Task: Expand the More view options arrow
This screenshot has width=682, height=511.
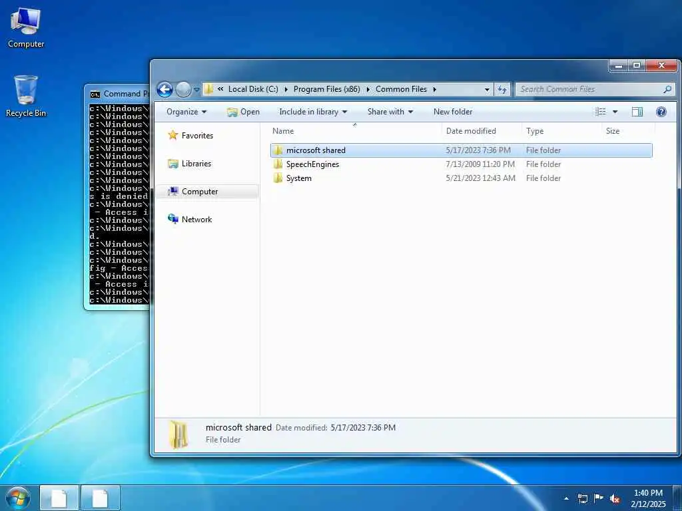Action: coord(615,112)
